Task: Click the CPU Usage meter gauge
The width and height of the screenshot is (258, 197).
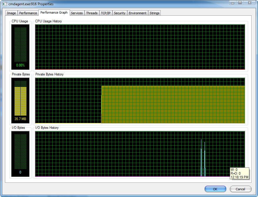Action: (20, 47)
